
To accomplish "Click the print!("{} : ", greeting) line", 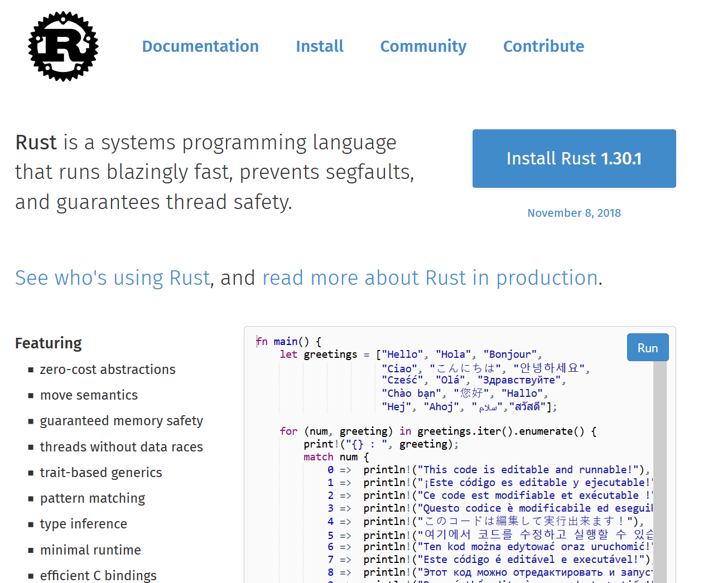I will pos(380,444).
